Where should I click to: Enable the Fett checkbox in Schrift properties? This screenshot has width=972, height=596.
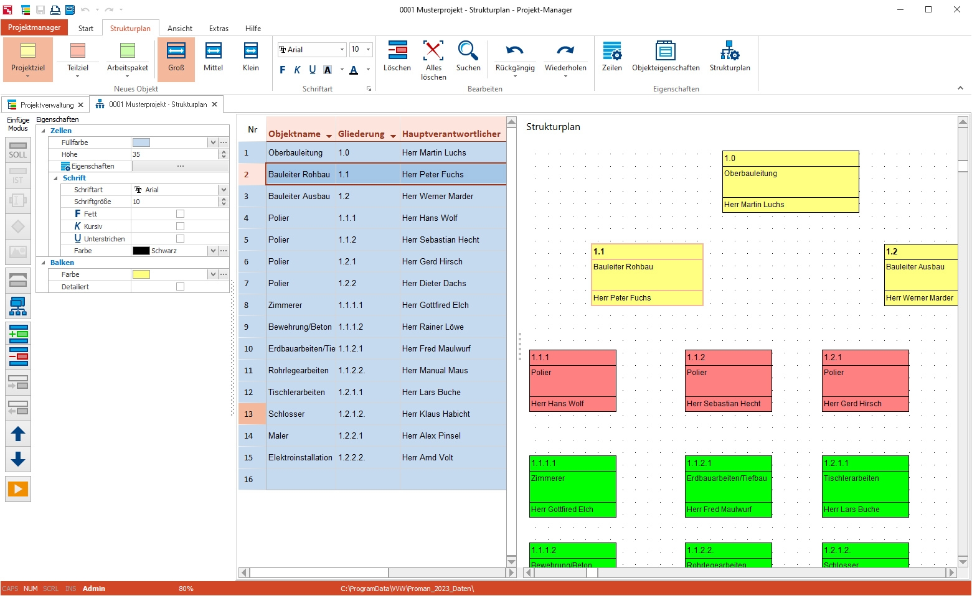[180, 214]
